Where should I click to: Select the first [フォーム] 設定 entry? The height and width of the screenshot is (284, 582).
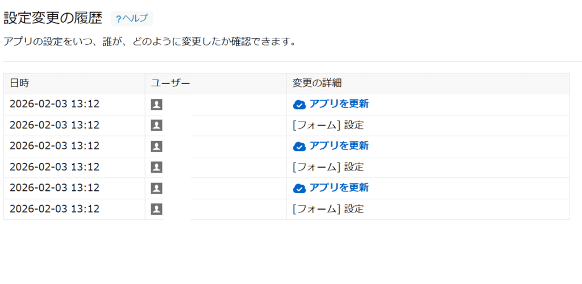(328, 125)
